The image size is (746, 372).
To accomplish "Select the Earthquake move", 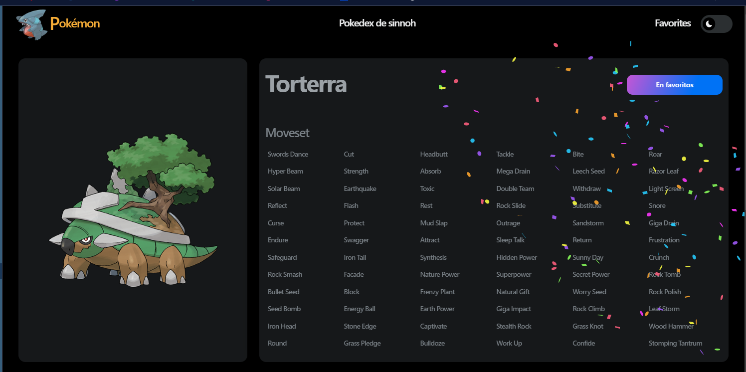I will (360, 188).
